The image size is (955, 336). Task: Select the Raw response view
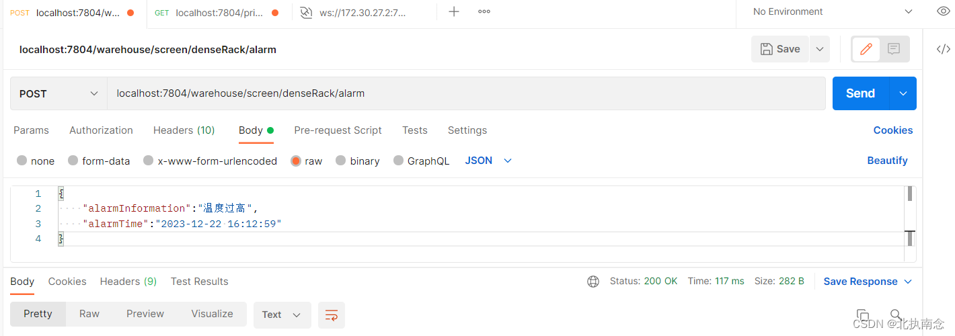(x=89, y=314)
